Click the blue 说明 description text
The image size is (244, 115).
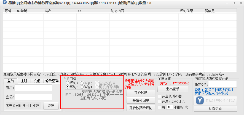214,92
